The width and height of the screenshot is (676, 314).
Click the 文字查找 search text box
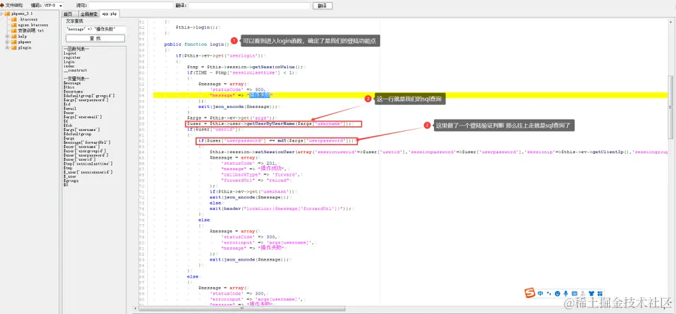(95, 29)
